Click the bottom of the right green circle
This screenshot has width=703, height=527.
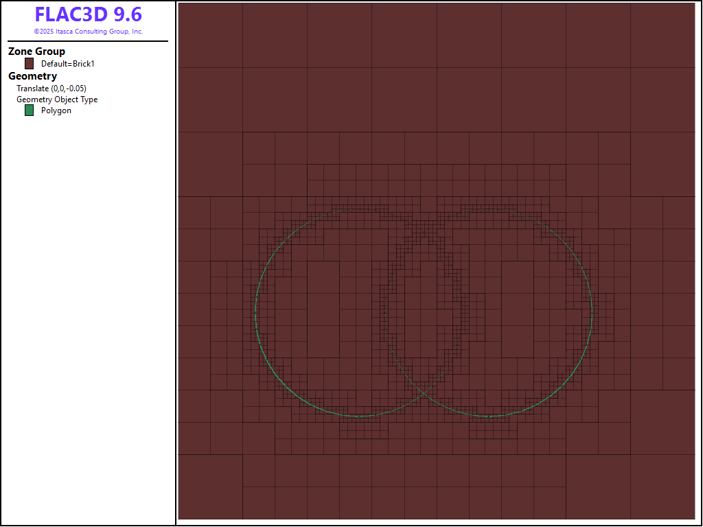[487, 416]
